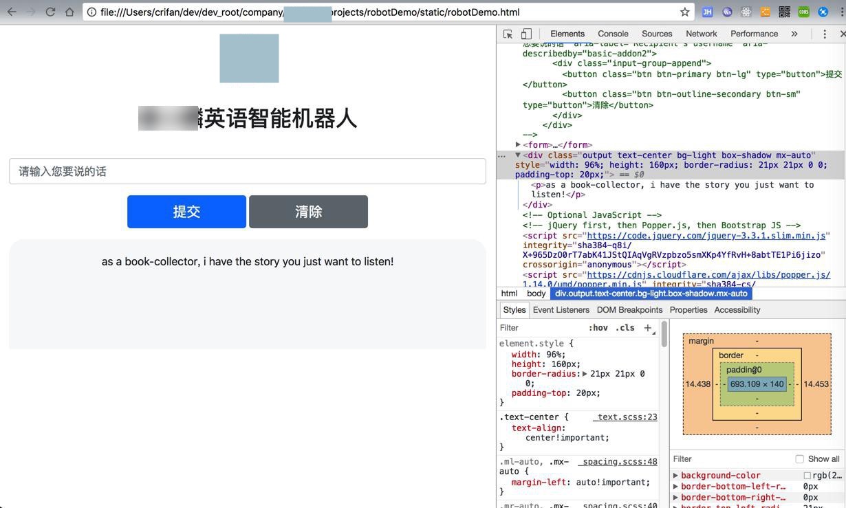Viewport: 846px width, 508px height.
Task: Click the Styles pane scrollbar thumb
Action: (x=664, y=334)
